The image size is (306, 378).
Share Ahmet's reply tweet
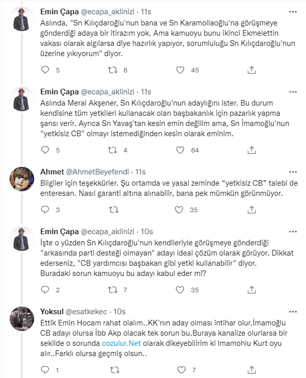pos(252,210)
